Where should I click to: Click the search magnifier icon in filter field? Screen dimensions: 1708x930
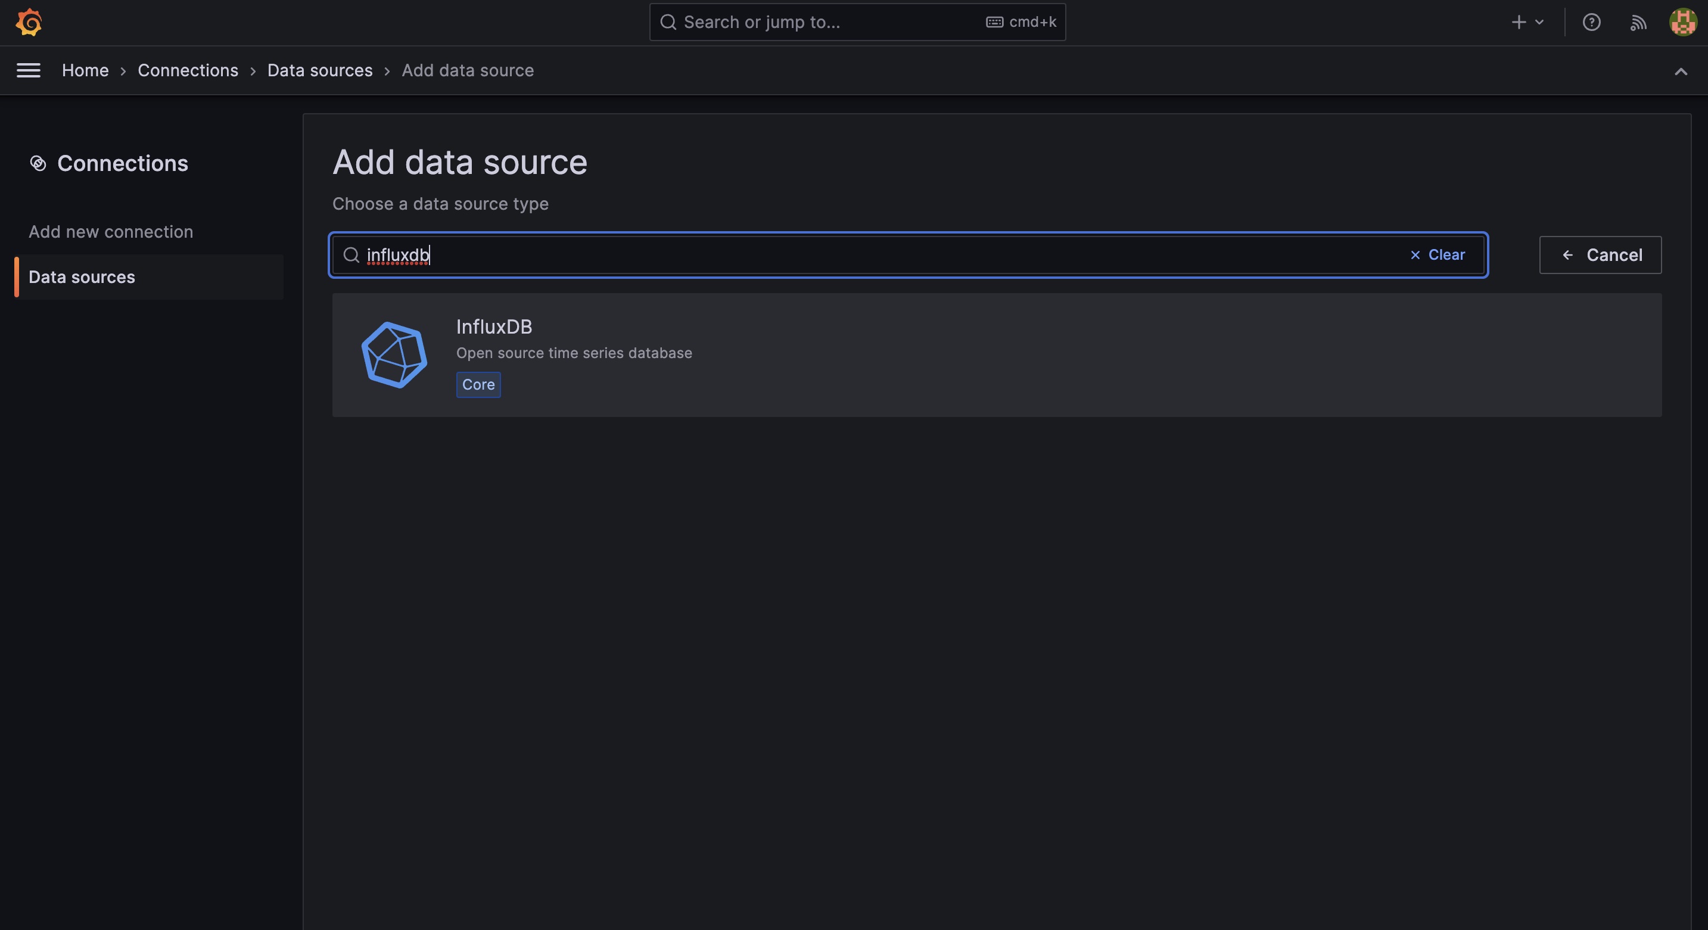point(351,254)
